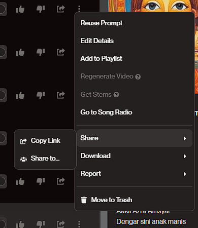Expand the Report submenu
Screen dimensions: 198x228
pyautogui.click(x=135, y=174)
